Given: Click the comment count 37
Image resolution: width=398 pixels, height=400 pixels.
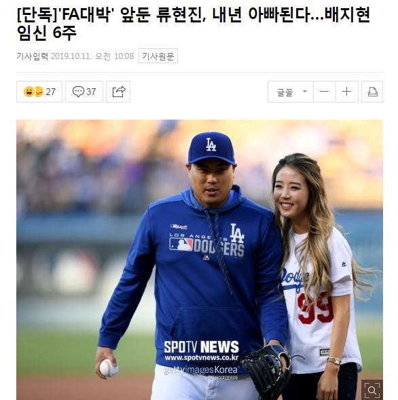Looking at the screenshot, I should tap(91, 92).
